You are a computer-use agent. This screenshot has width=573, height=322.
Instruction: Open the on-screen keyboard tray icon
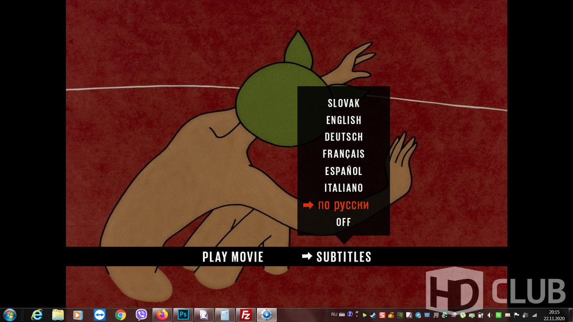click(342, 314)
